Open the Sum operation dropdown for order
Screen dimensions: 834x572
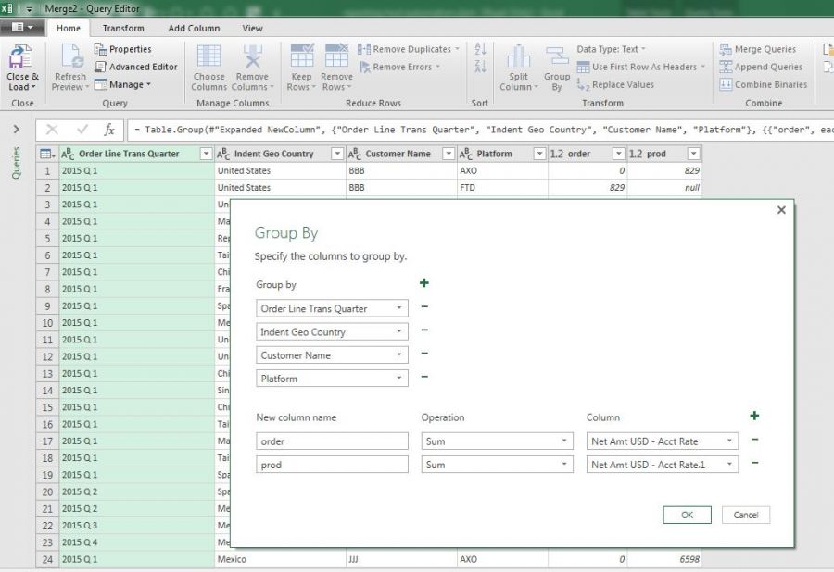563,441
